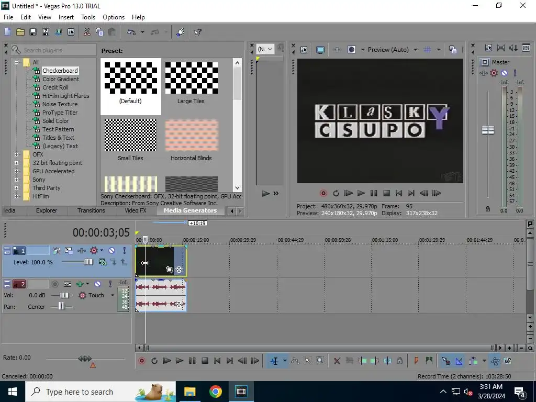Expand the OFX folder
Viewport: 536px width, 402px height.
point(16,154)
